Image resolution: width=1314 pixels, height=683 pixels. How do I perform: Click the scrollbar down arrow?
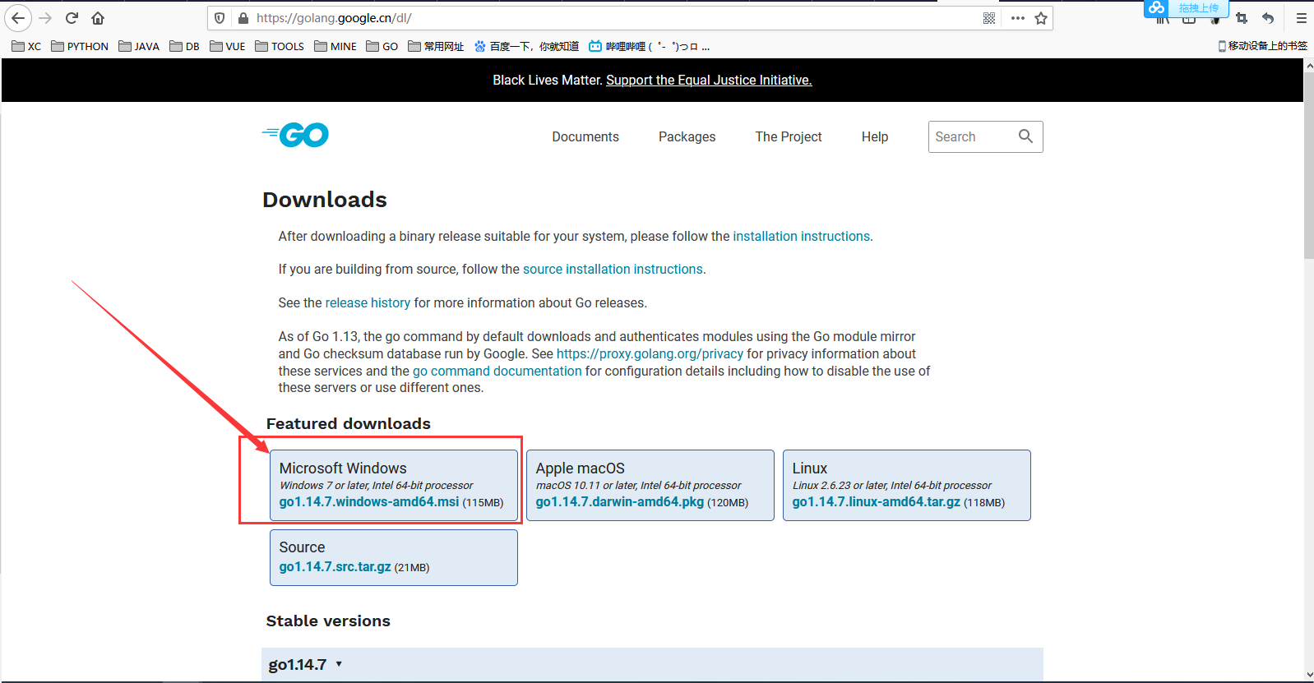pyautogui.click(x=1309, y=675)
